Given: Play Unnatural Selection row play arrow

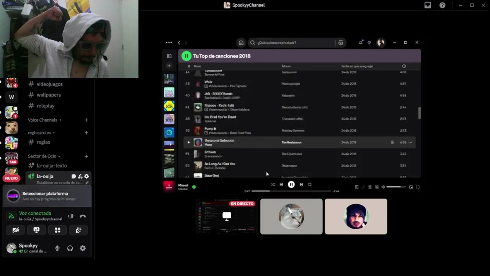Looking at the screenshot, I should [x=188, y=142].
